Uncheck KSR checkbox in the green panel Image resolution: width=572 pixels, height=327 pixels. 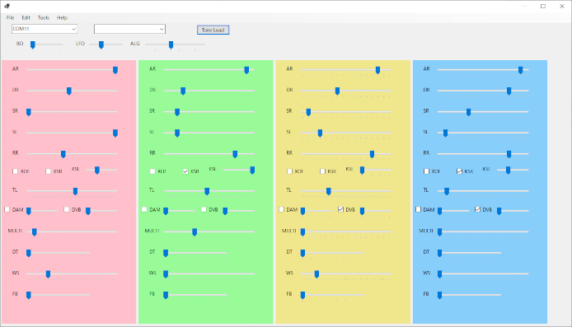pos(185,171)
